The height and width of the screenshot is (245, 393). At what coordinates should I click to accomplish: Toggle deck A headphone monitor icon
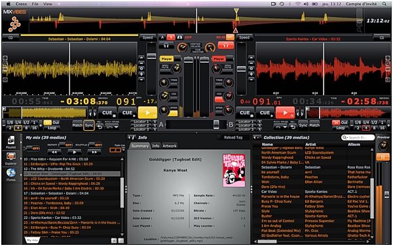[x=166, y=46]
